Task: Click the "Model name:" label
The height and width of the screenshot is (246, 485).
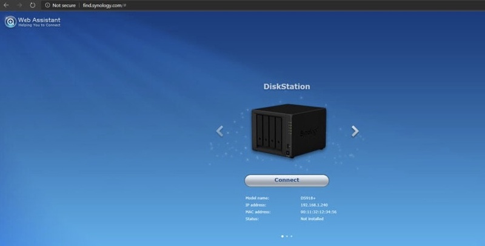Action: pos(257,198)
